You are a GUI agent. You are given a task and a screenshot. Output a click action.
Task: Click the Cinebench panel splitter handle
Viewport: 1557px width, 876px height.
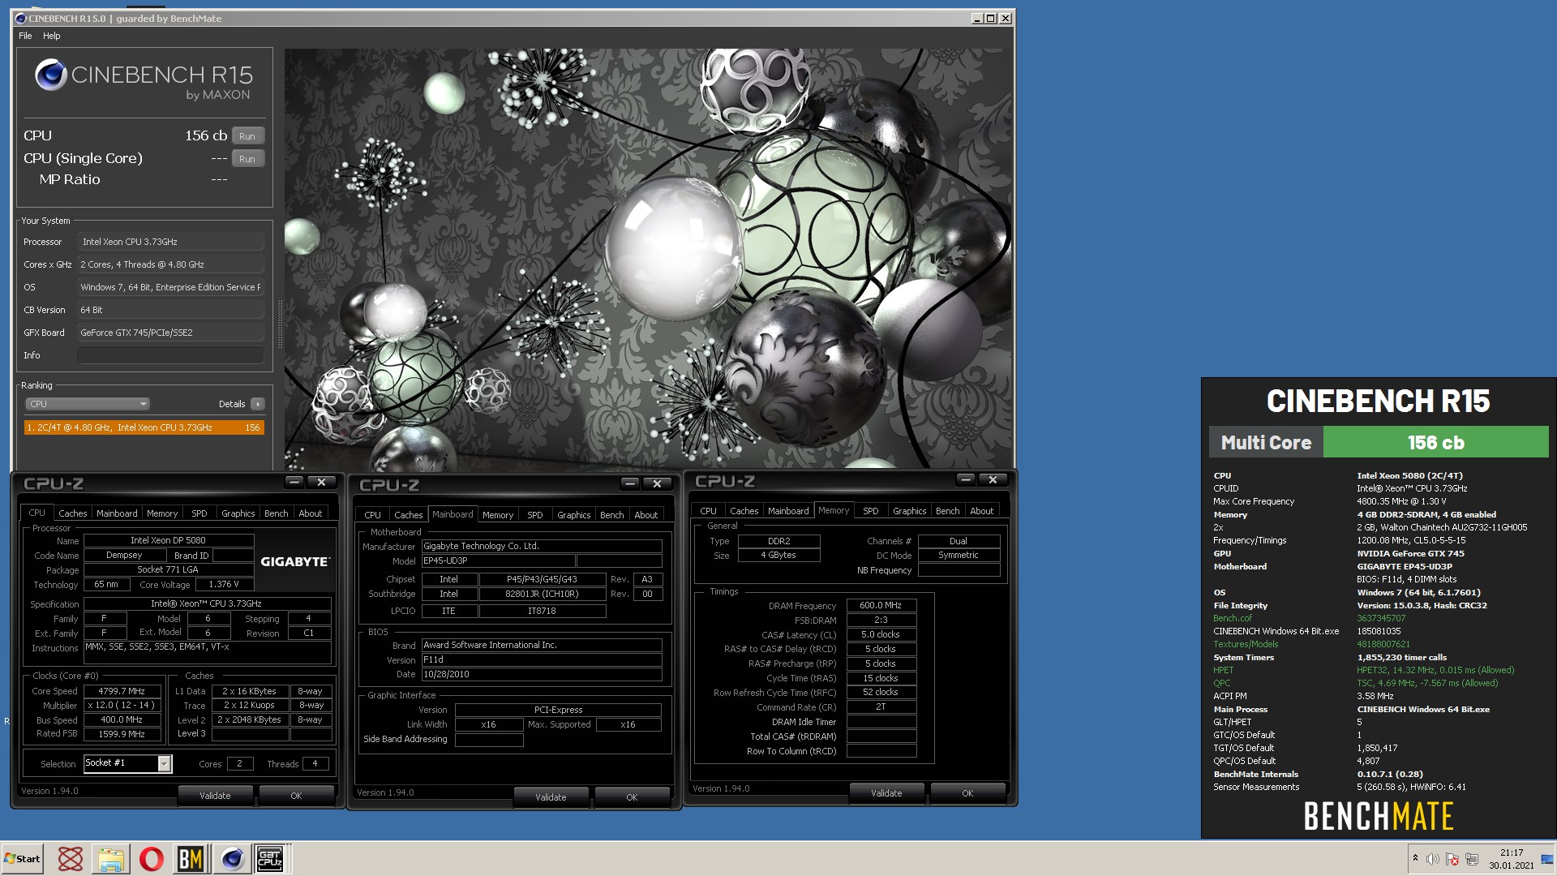281,324
